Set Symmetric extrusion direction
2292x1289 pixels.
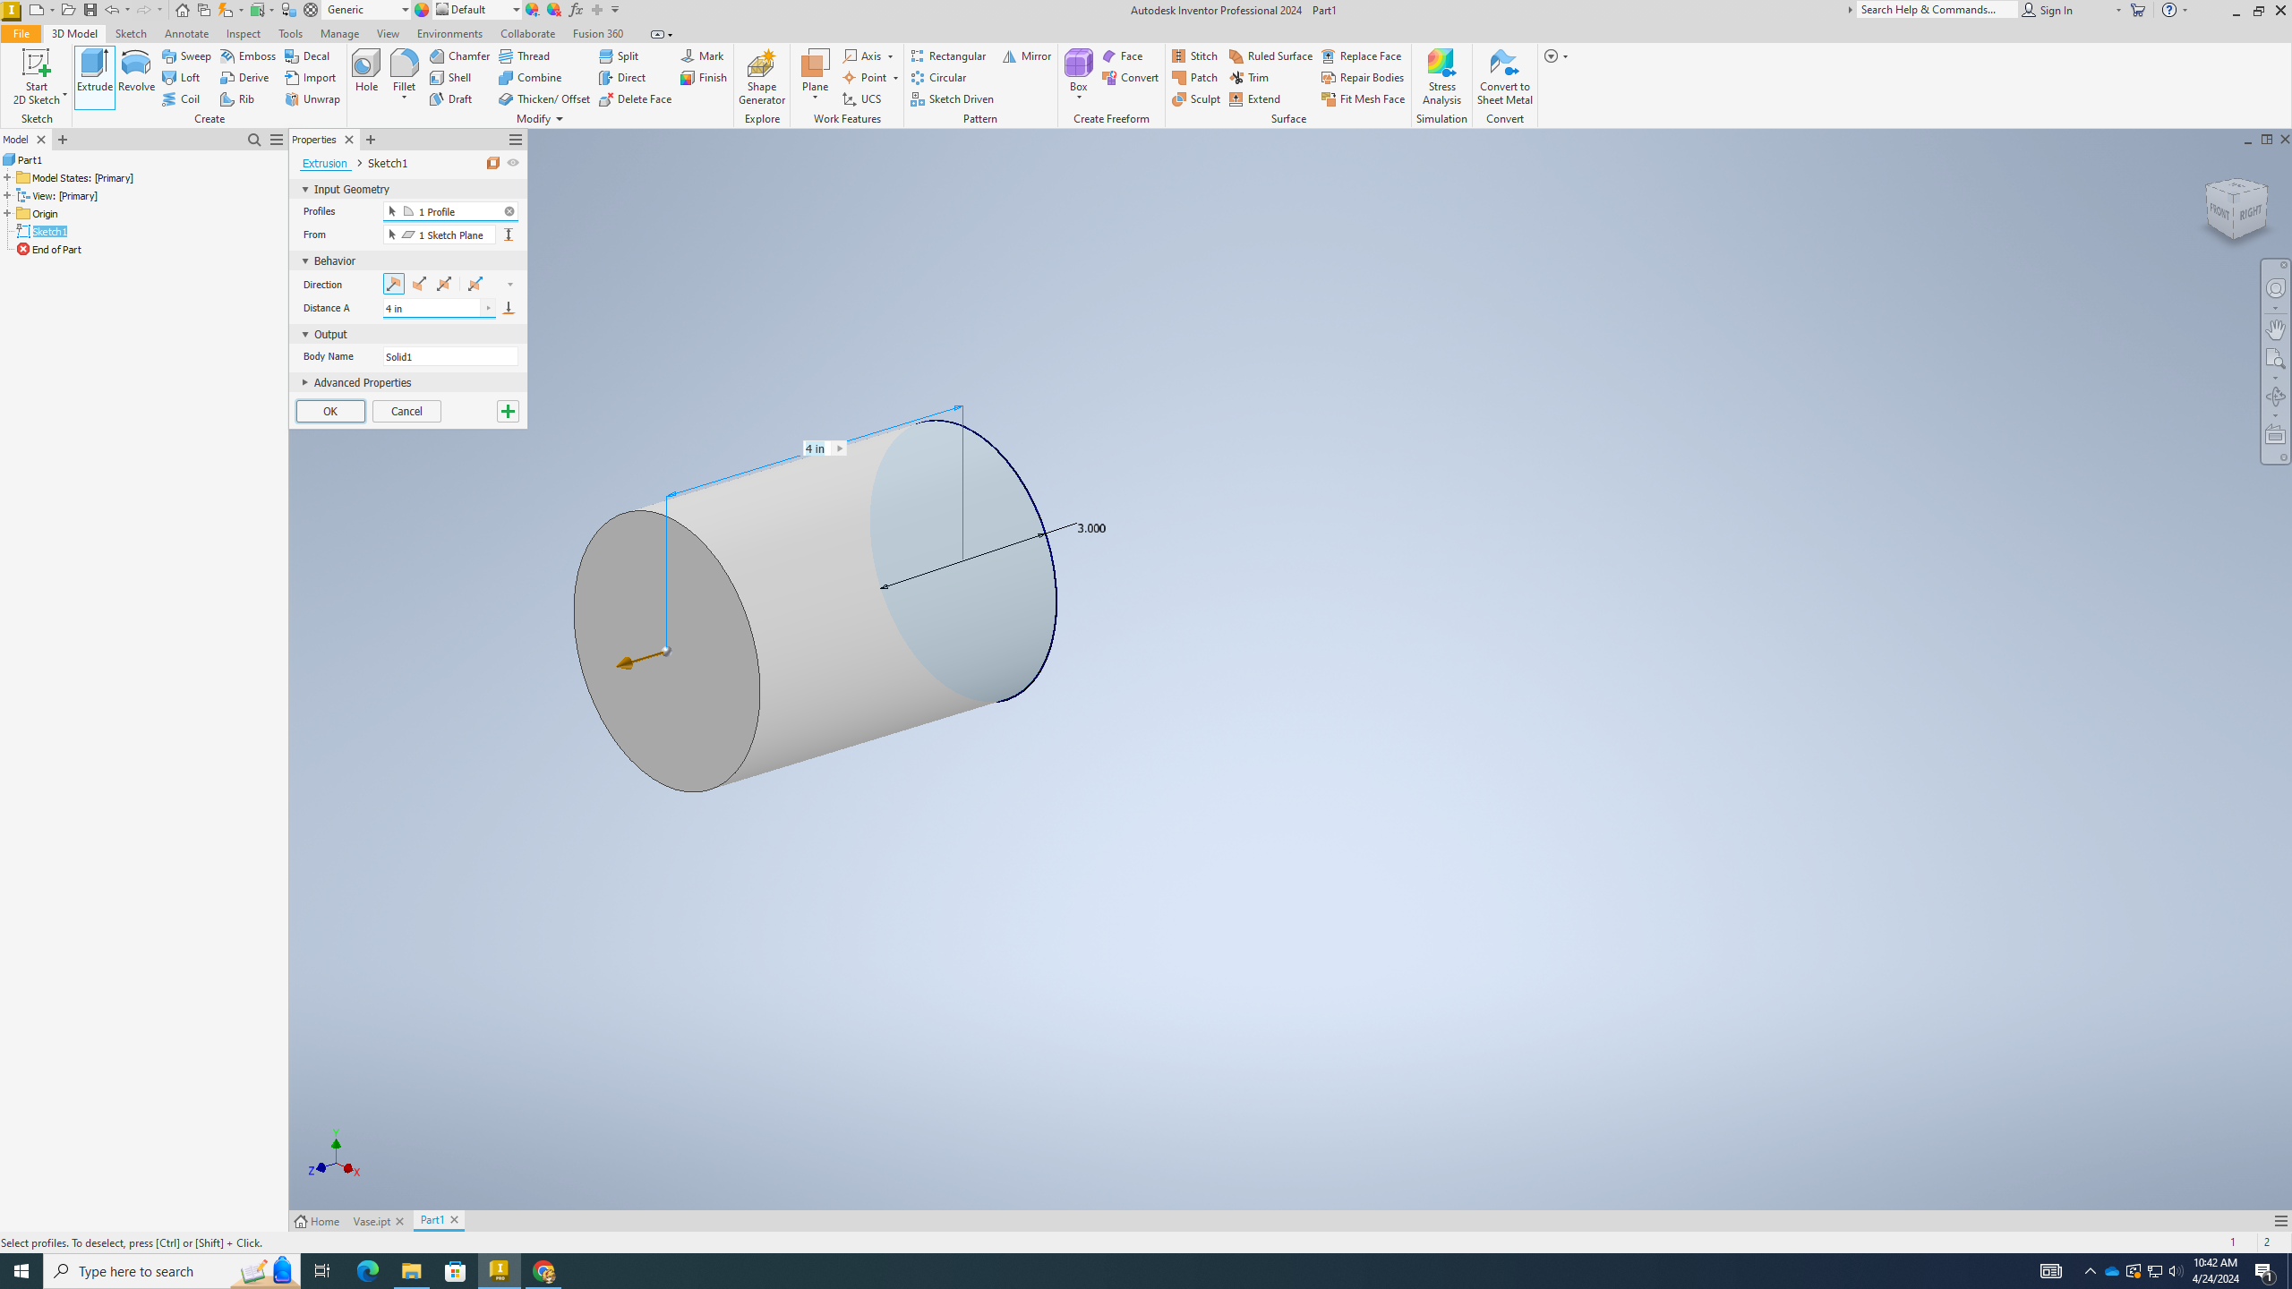[x=444, y=284]
